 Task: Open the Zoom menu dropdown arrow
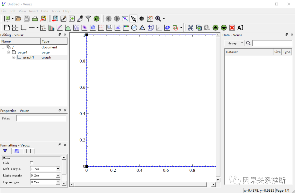tap(164, 19)
